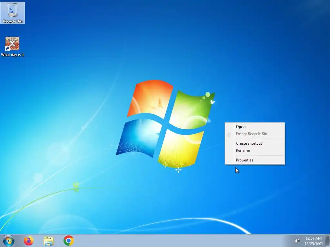Screen dimensions: 330x247
Task: Launch Google Chrome from the taskbar
Action: point(68,241)
